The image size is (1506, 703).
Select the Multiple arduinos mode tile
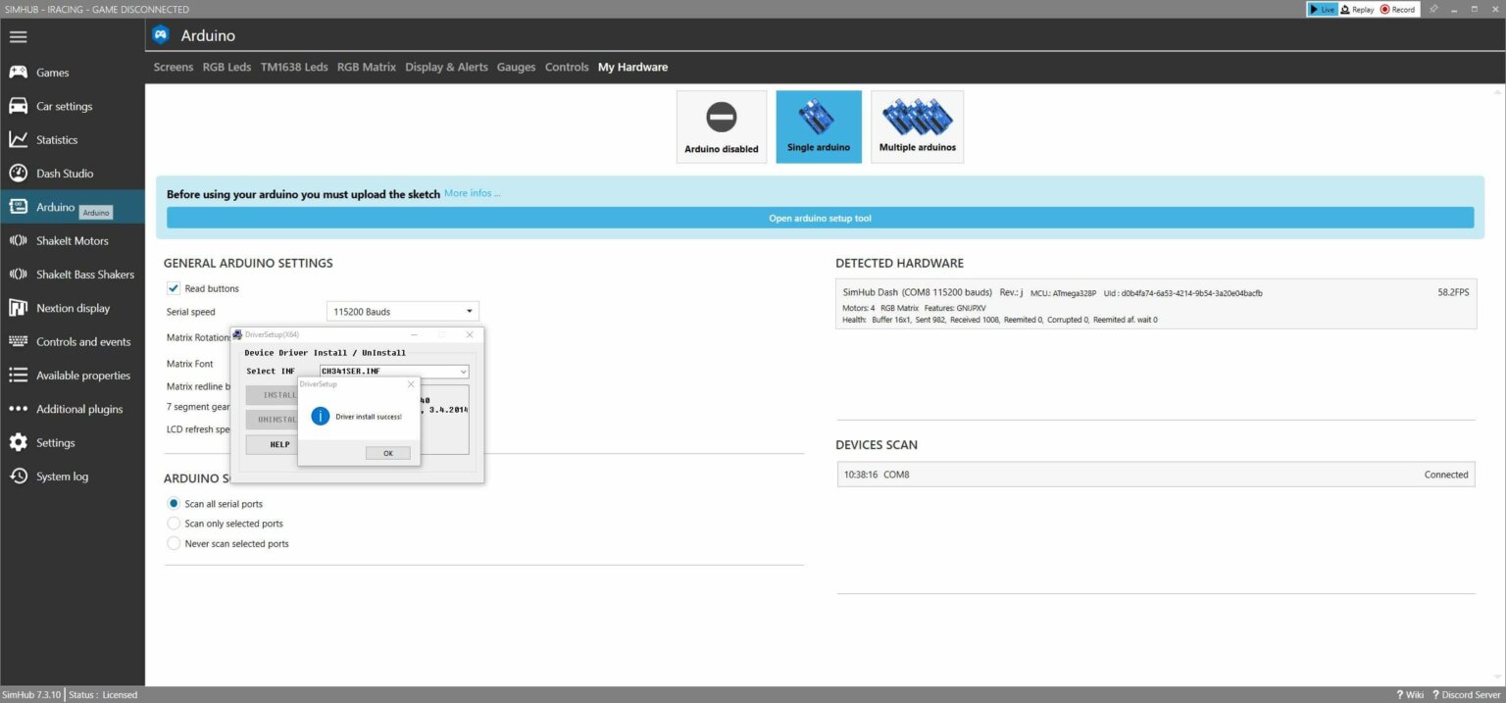tap(917, 126)
